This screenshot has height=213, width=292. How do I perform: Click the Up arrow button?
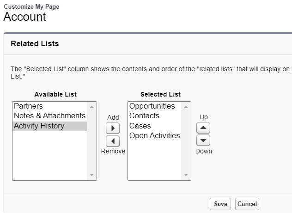(x=203, y=128)
